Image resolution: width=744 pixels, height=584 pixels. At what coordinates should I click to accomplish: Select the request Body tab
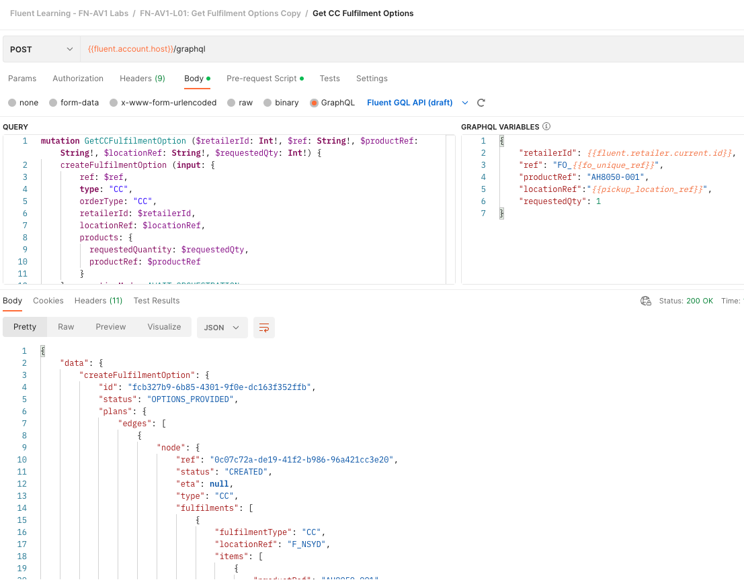198,79
